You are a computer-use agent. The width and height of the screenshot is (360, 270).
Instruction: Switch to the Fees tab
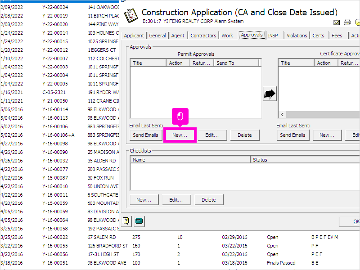tap(337, 36)
